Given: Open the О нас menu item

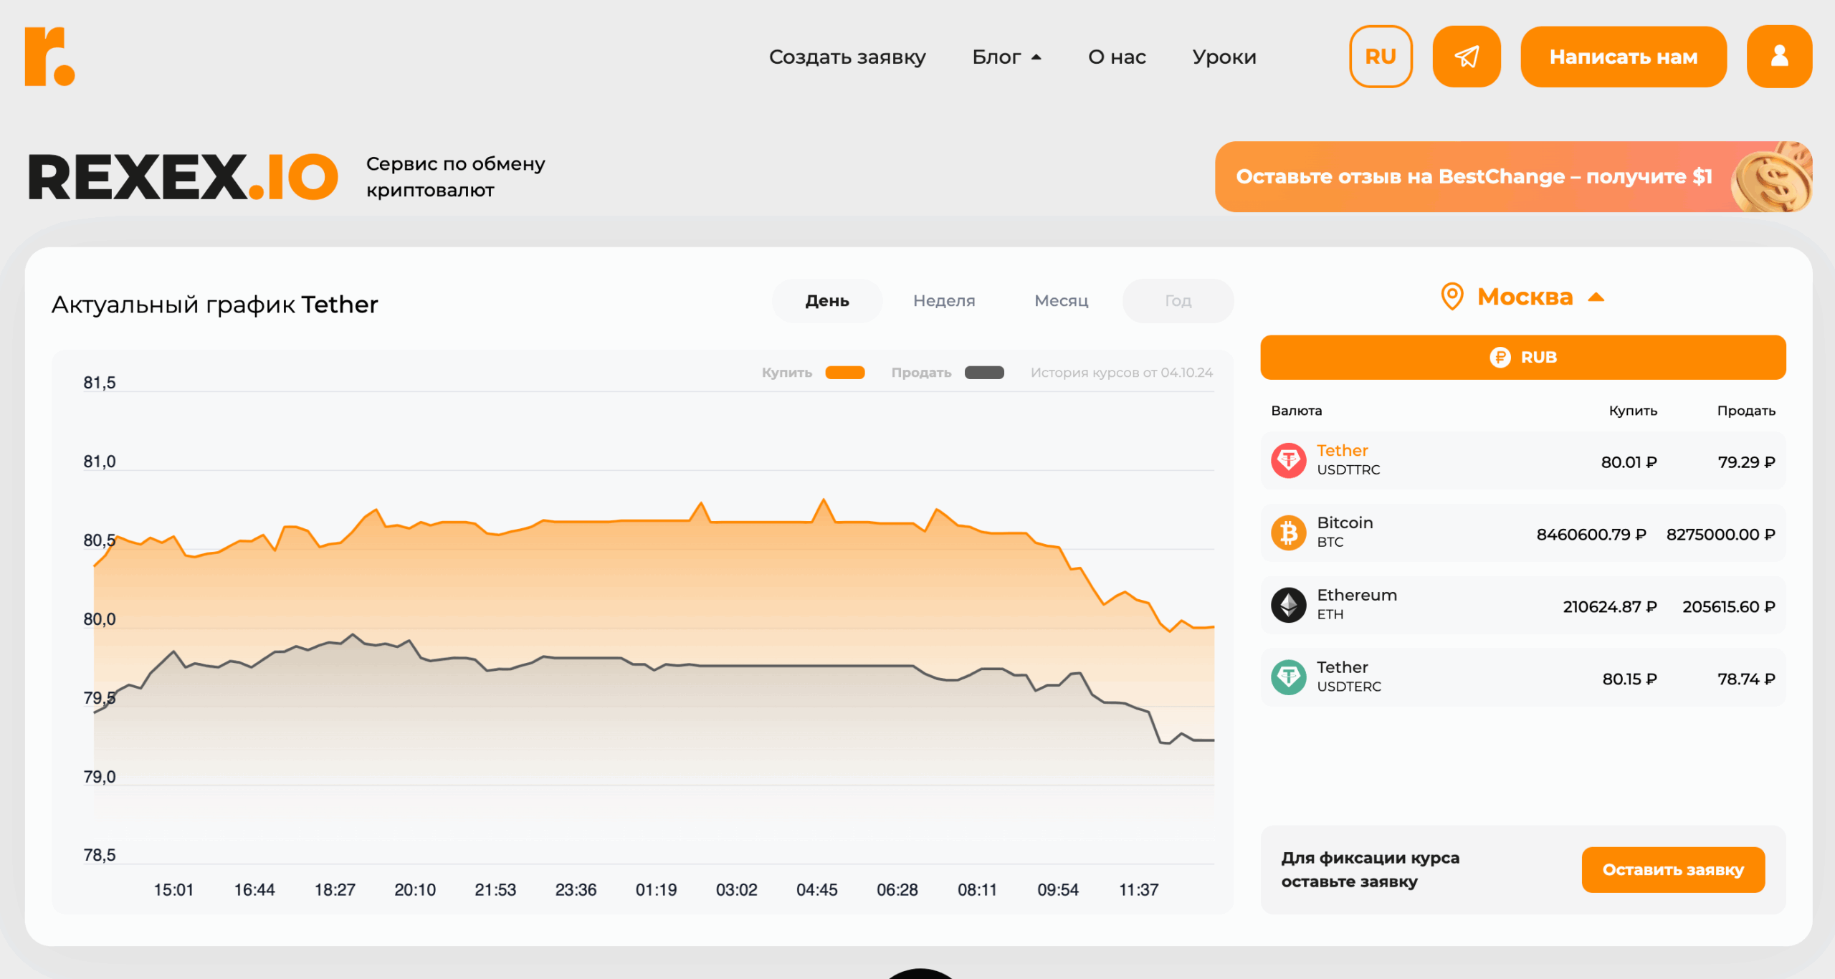Looking at the screenshot, I should [x=1117, y=57].
